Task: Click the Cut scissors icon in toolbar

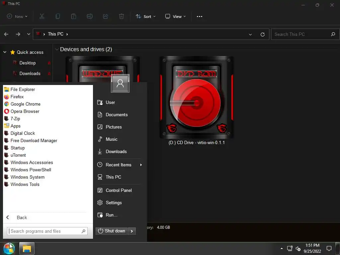Action: (42, 16)
